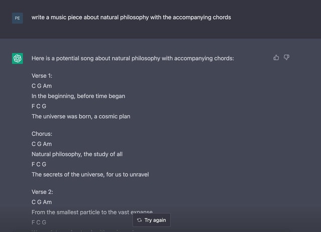
Task: Click the thumbs down icon
Action: click(x=286, y=58)
